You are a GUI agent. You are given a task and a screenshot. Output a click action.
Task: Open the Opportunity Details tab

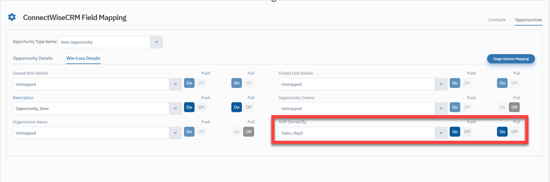33,58
